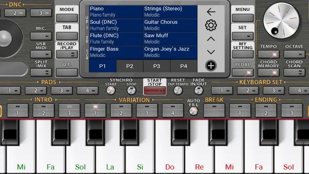The width and height of the screenshot is (309, 174).
Task: Switch to the P2 page tab
Action: click(x=130, y=66)
